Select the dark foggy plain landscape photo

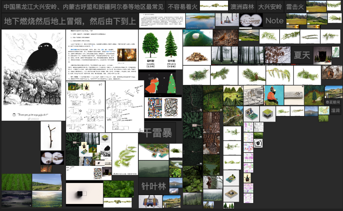(x=17, y=199)
